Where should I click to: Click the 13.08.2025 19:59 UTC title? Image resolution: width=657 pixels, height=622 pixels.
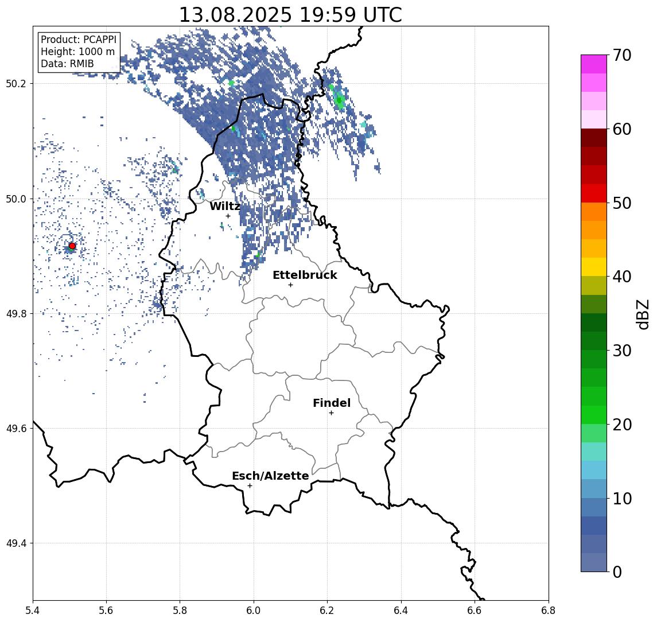pos(290,14)
